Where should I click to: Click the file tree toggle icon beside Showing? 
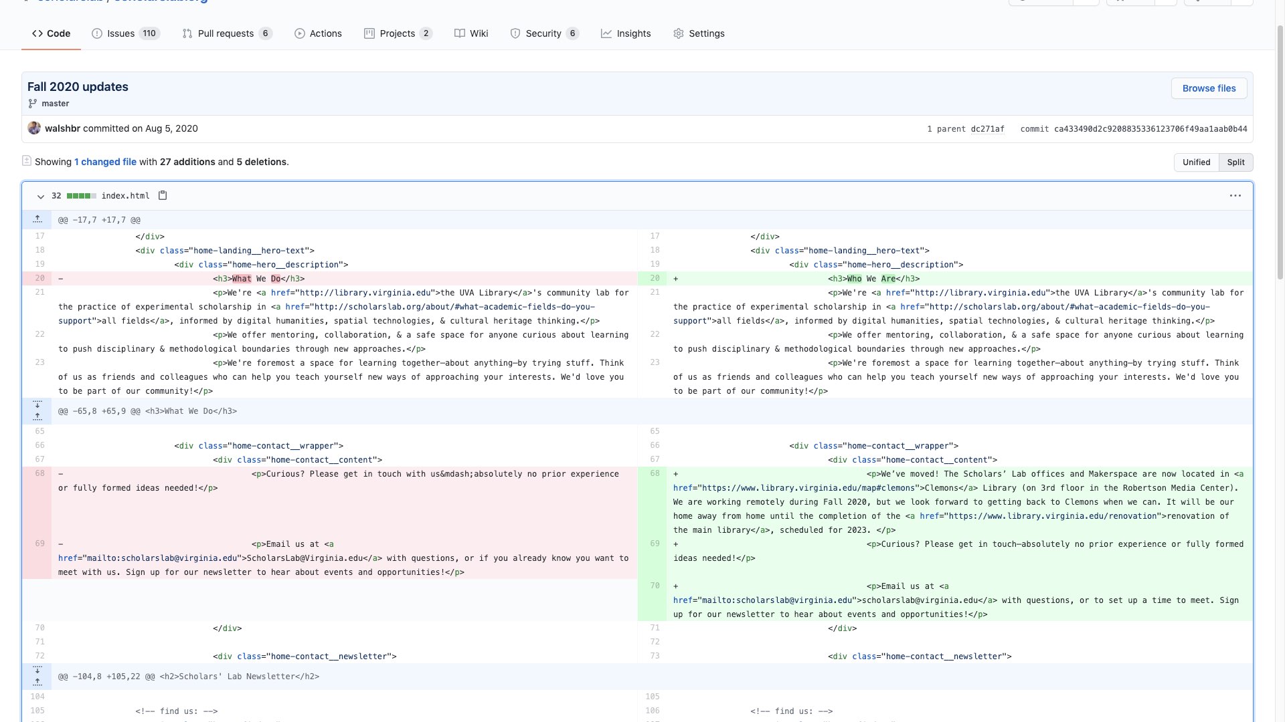pyautogui.click(x=27, y=161)
